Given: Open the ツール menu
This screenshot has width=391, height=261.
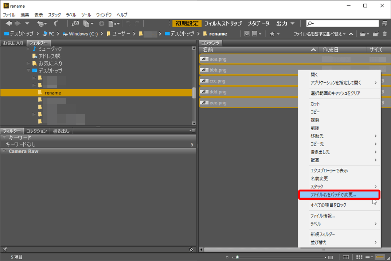Looking at the screenshot, I should coord(86,15).
